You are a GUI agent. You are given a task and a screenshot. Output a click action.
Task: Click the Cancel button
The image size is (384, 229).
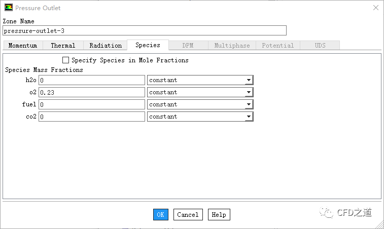(x=188, y=215)
